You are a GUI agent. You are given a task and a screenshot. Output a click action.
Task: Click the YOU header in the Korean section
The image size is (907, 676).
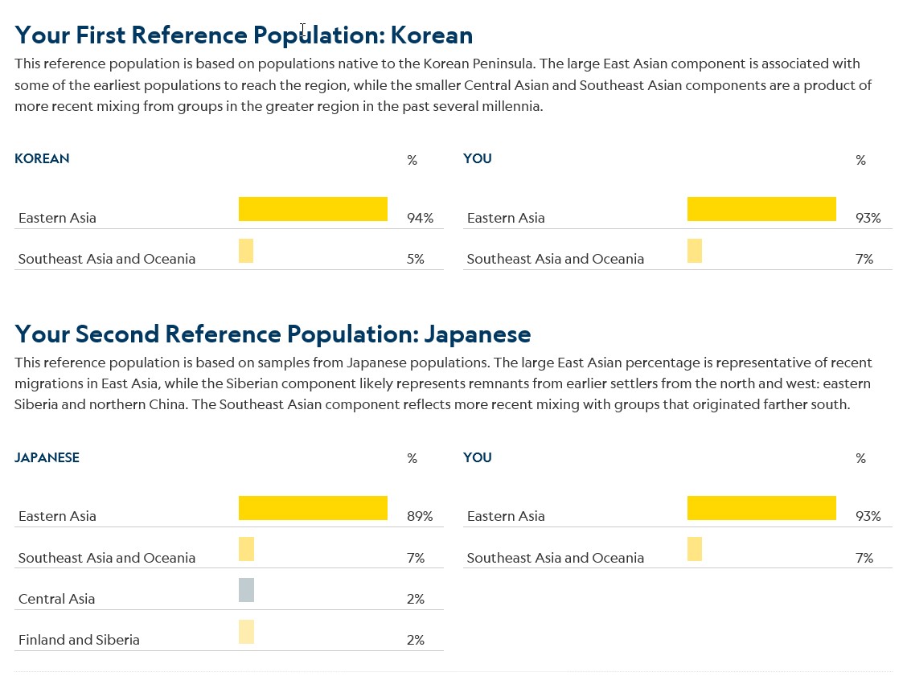[x=478, y=158]
